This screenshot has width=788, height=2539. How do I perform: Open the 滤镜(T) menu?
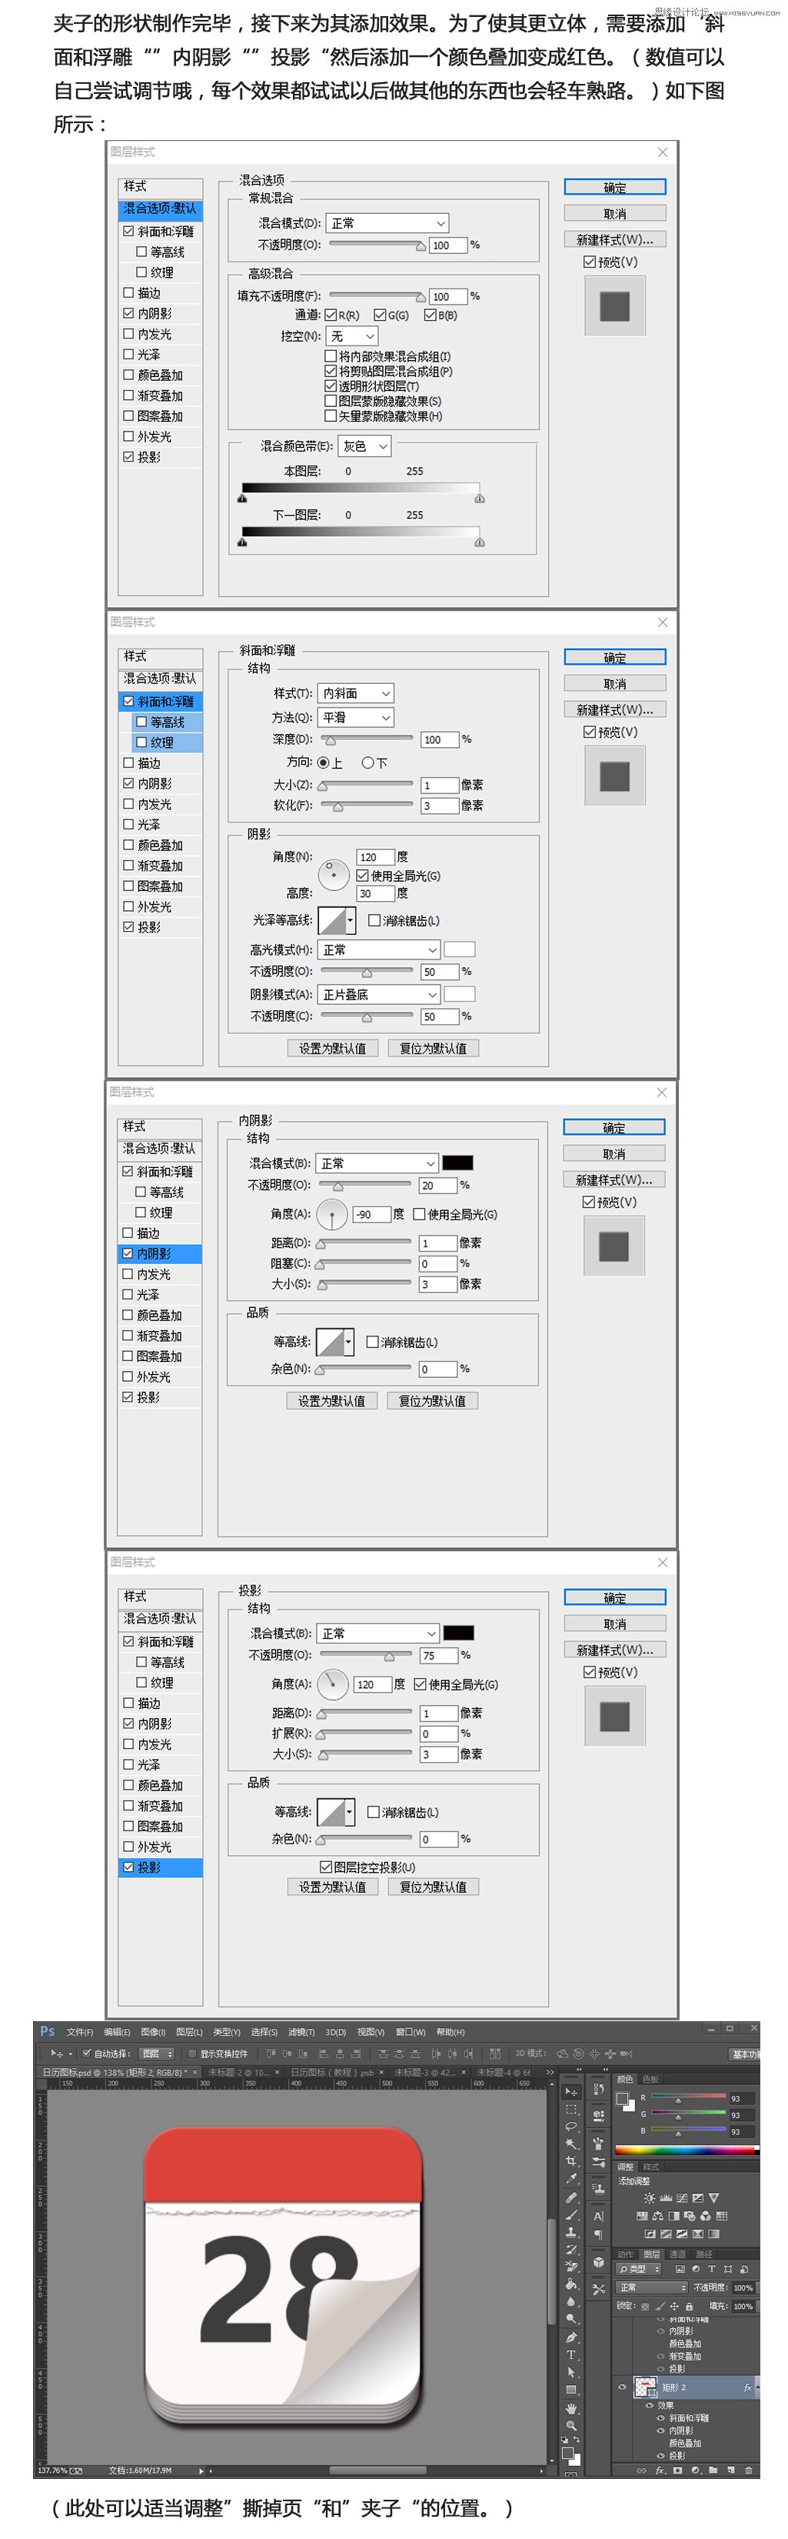pyautogui.click(x=301, y=2031)
